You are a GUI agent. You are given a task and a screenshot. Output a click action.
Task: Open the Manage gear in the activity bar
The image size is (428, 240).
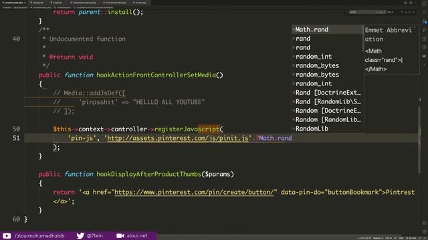coord(425,231)
